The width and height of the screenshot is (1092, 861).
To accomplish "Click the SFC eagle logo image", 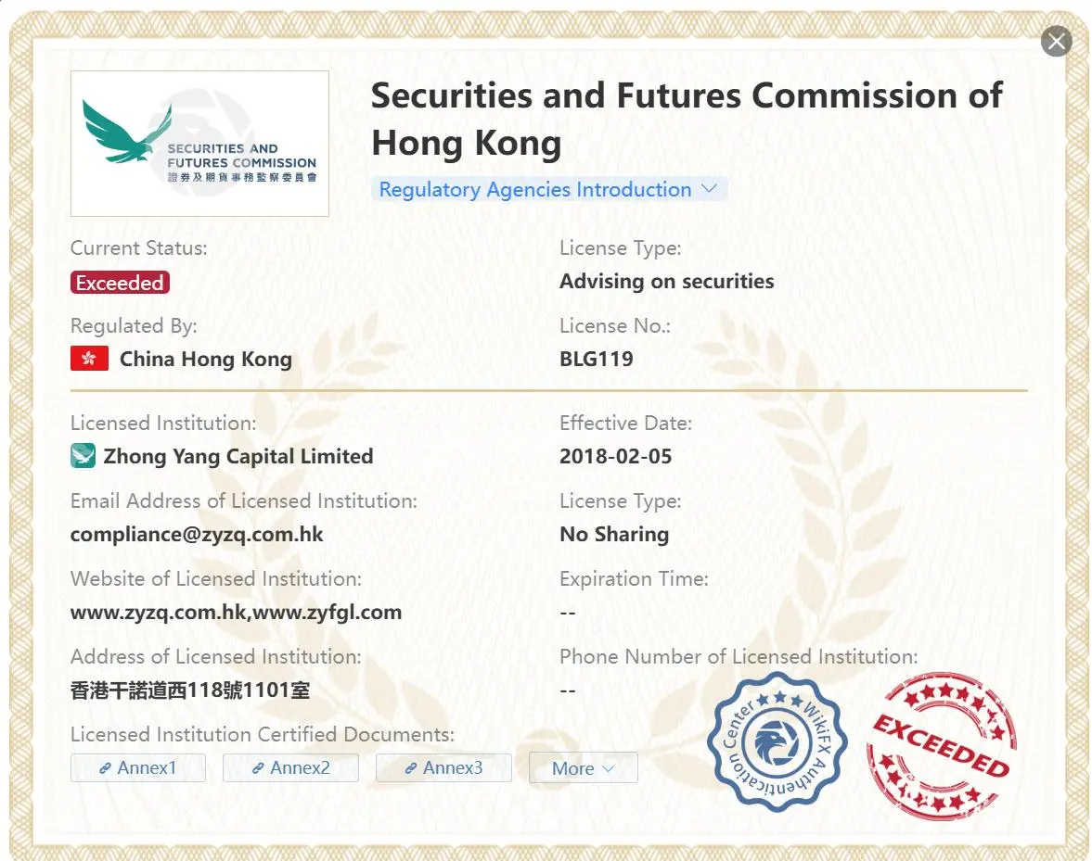I will tap(199, 144).
